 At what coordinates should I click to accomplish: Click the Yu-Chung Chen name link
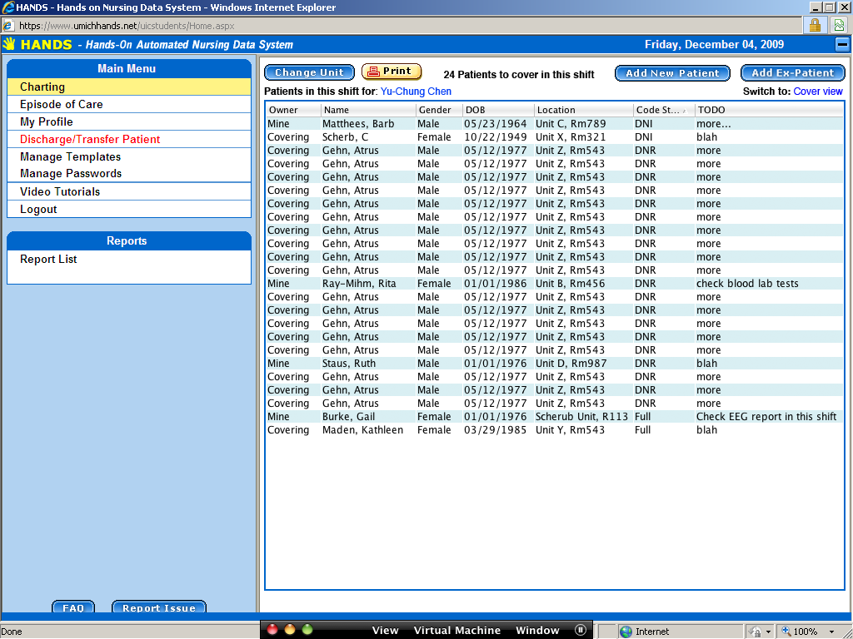coord(416,92)
